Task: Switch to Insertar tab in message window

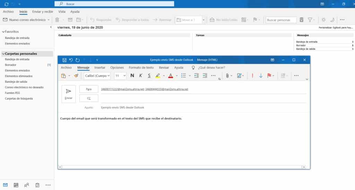Action: tap(99, 67)
